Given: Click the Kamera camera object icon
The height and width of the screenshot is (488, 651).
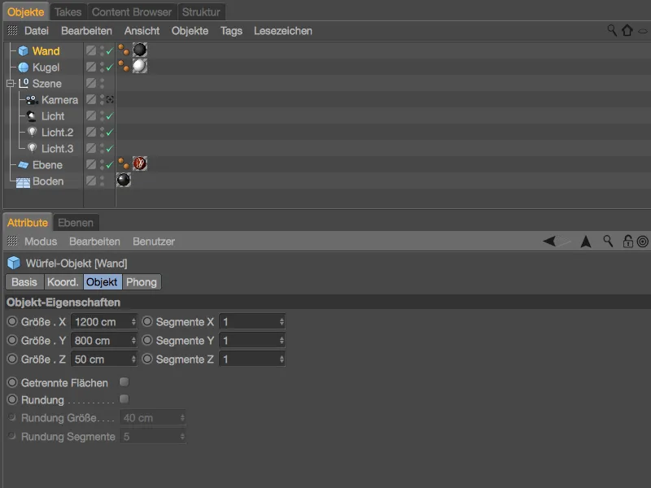Looking at the screenshot, I should [32, 100].
